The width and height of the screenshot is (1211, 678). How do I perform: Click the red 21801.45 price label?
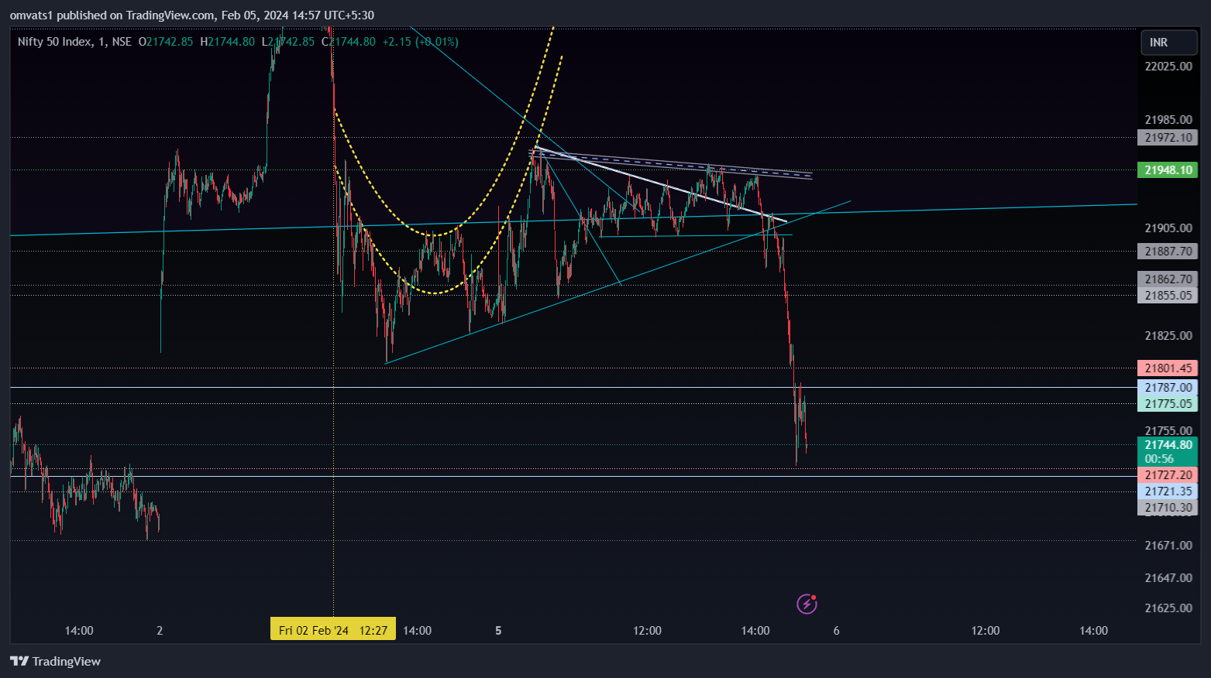pyautogui.click(x=1168, y=368)
